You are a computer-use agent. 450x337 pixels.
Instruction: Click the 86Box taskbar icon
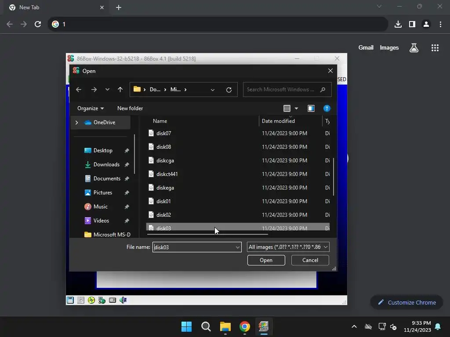pos(264,326)
